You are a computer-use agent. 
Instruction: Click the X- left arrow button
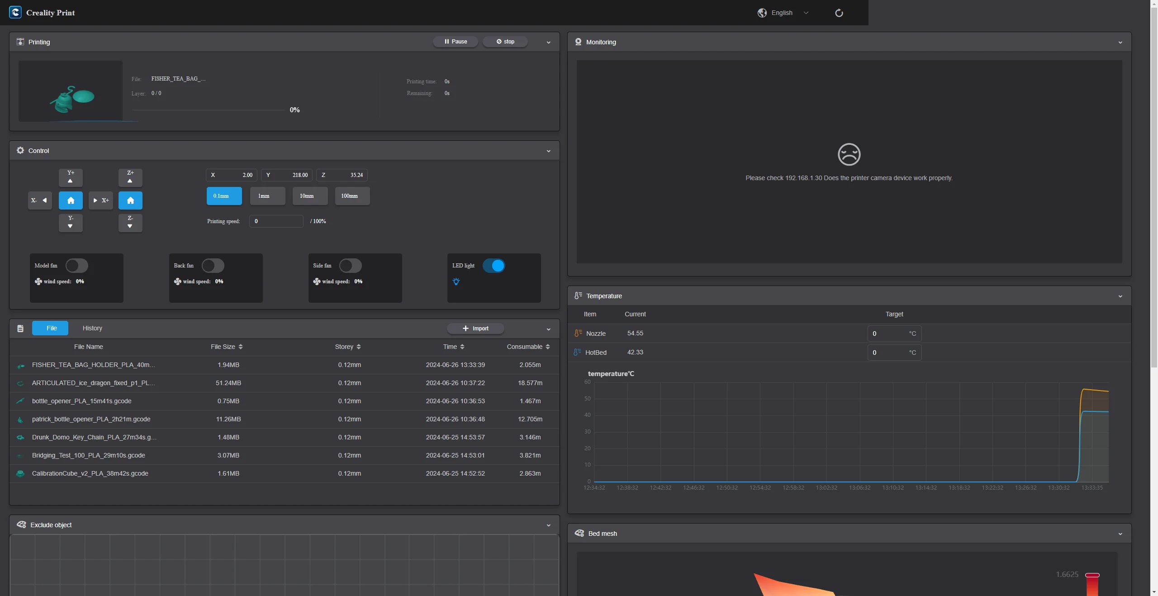point(40,200)
